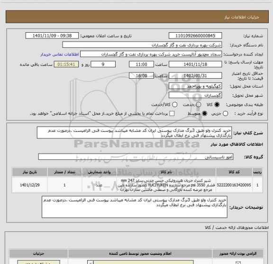273x264 pixels.
Task: Click the need date cell 1401/12/29
Action: point(30,185)
